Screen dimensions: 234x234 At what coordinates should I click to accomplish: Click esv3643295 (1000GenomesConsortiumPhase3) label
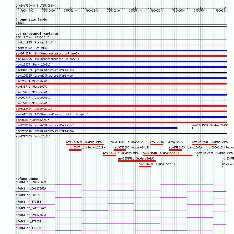point(47,59)
